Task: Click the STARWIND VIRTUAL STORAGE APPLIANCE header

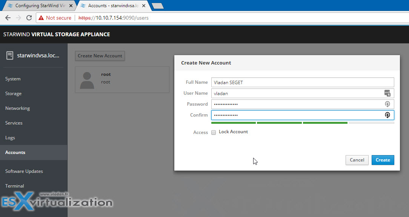Action: click(x=57, y=34)
